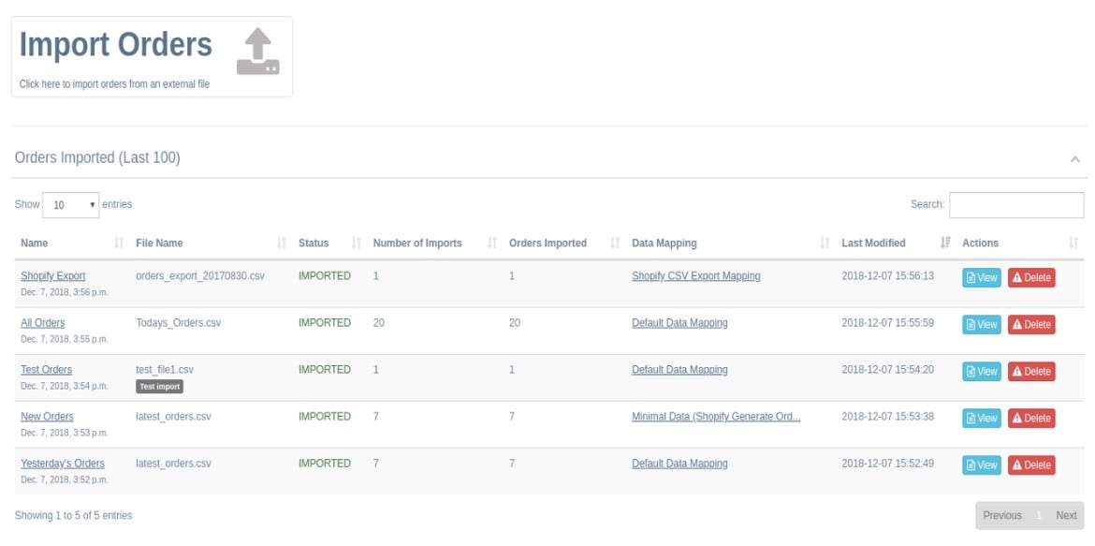Screen dimensions: 1095x546
Task: Sort by File Name column arrows
Action: pos(282,243)
